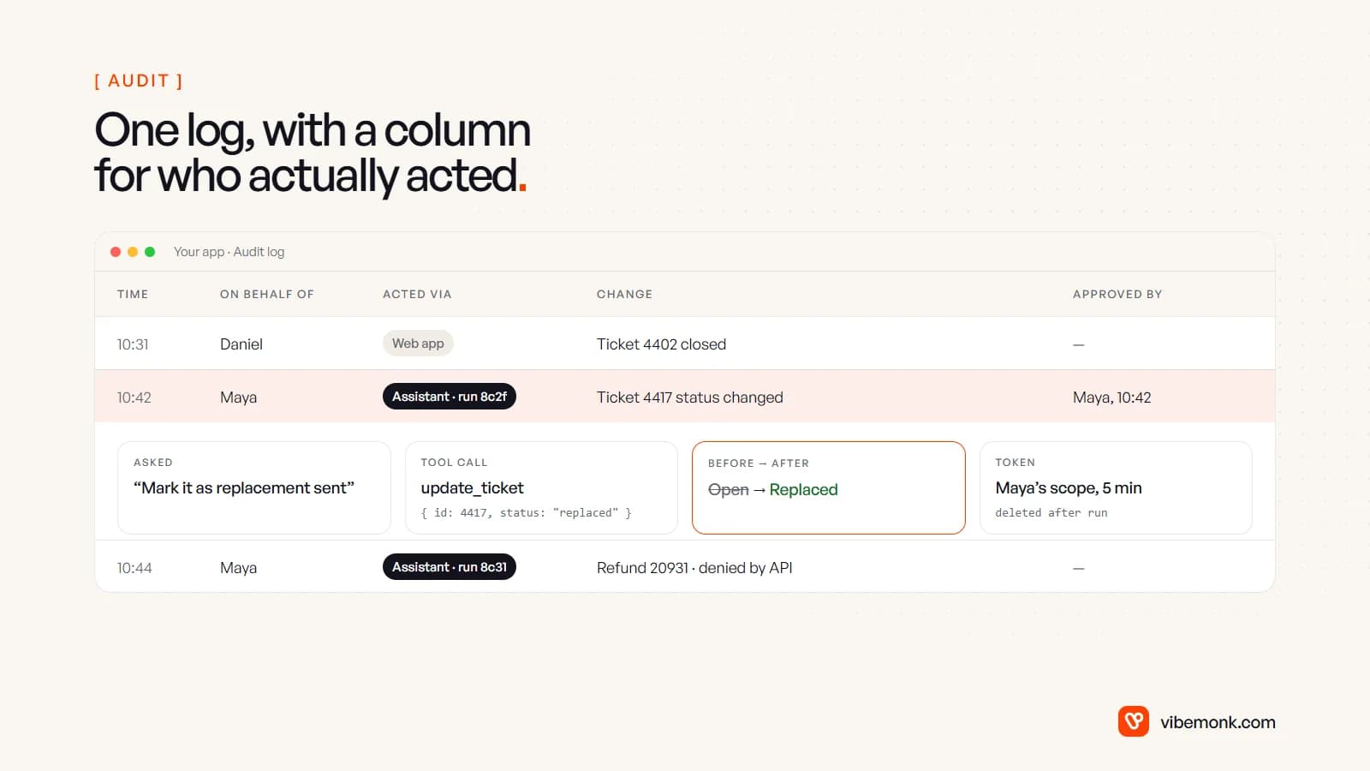Click the 10:31 timestamp
This screenshot has width=1370, height=771.
(x=133, y=344)
